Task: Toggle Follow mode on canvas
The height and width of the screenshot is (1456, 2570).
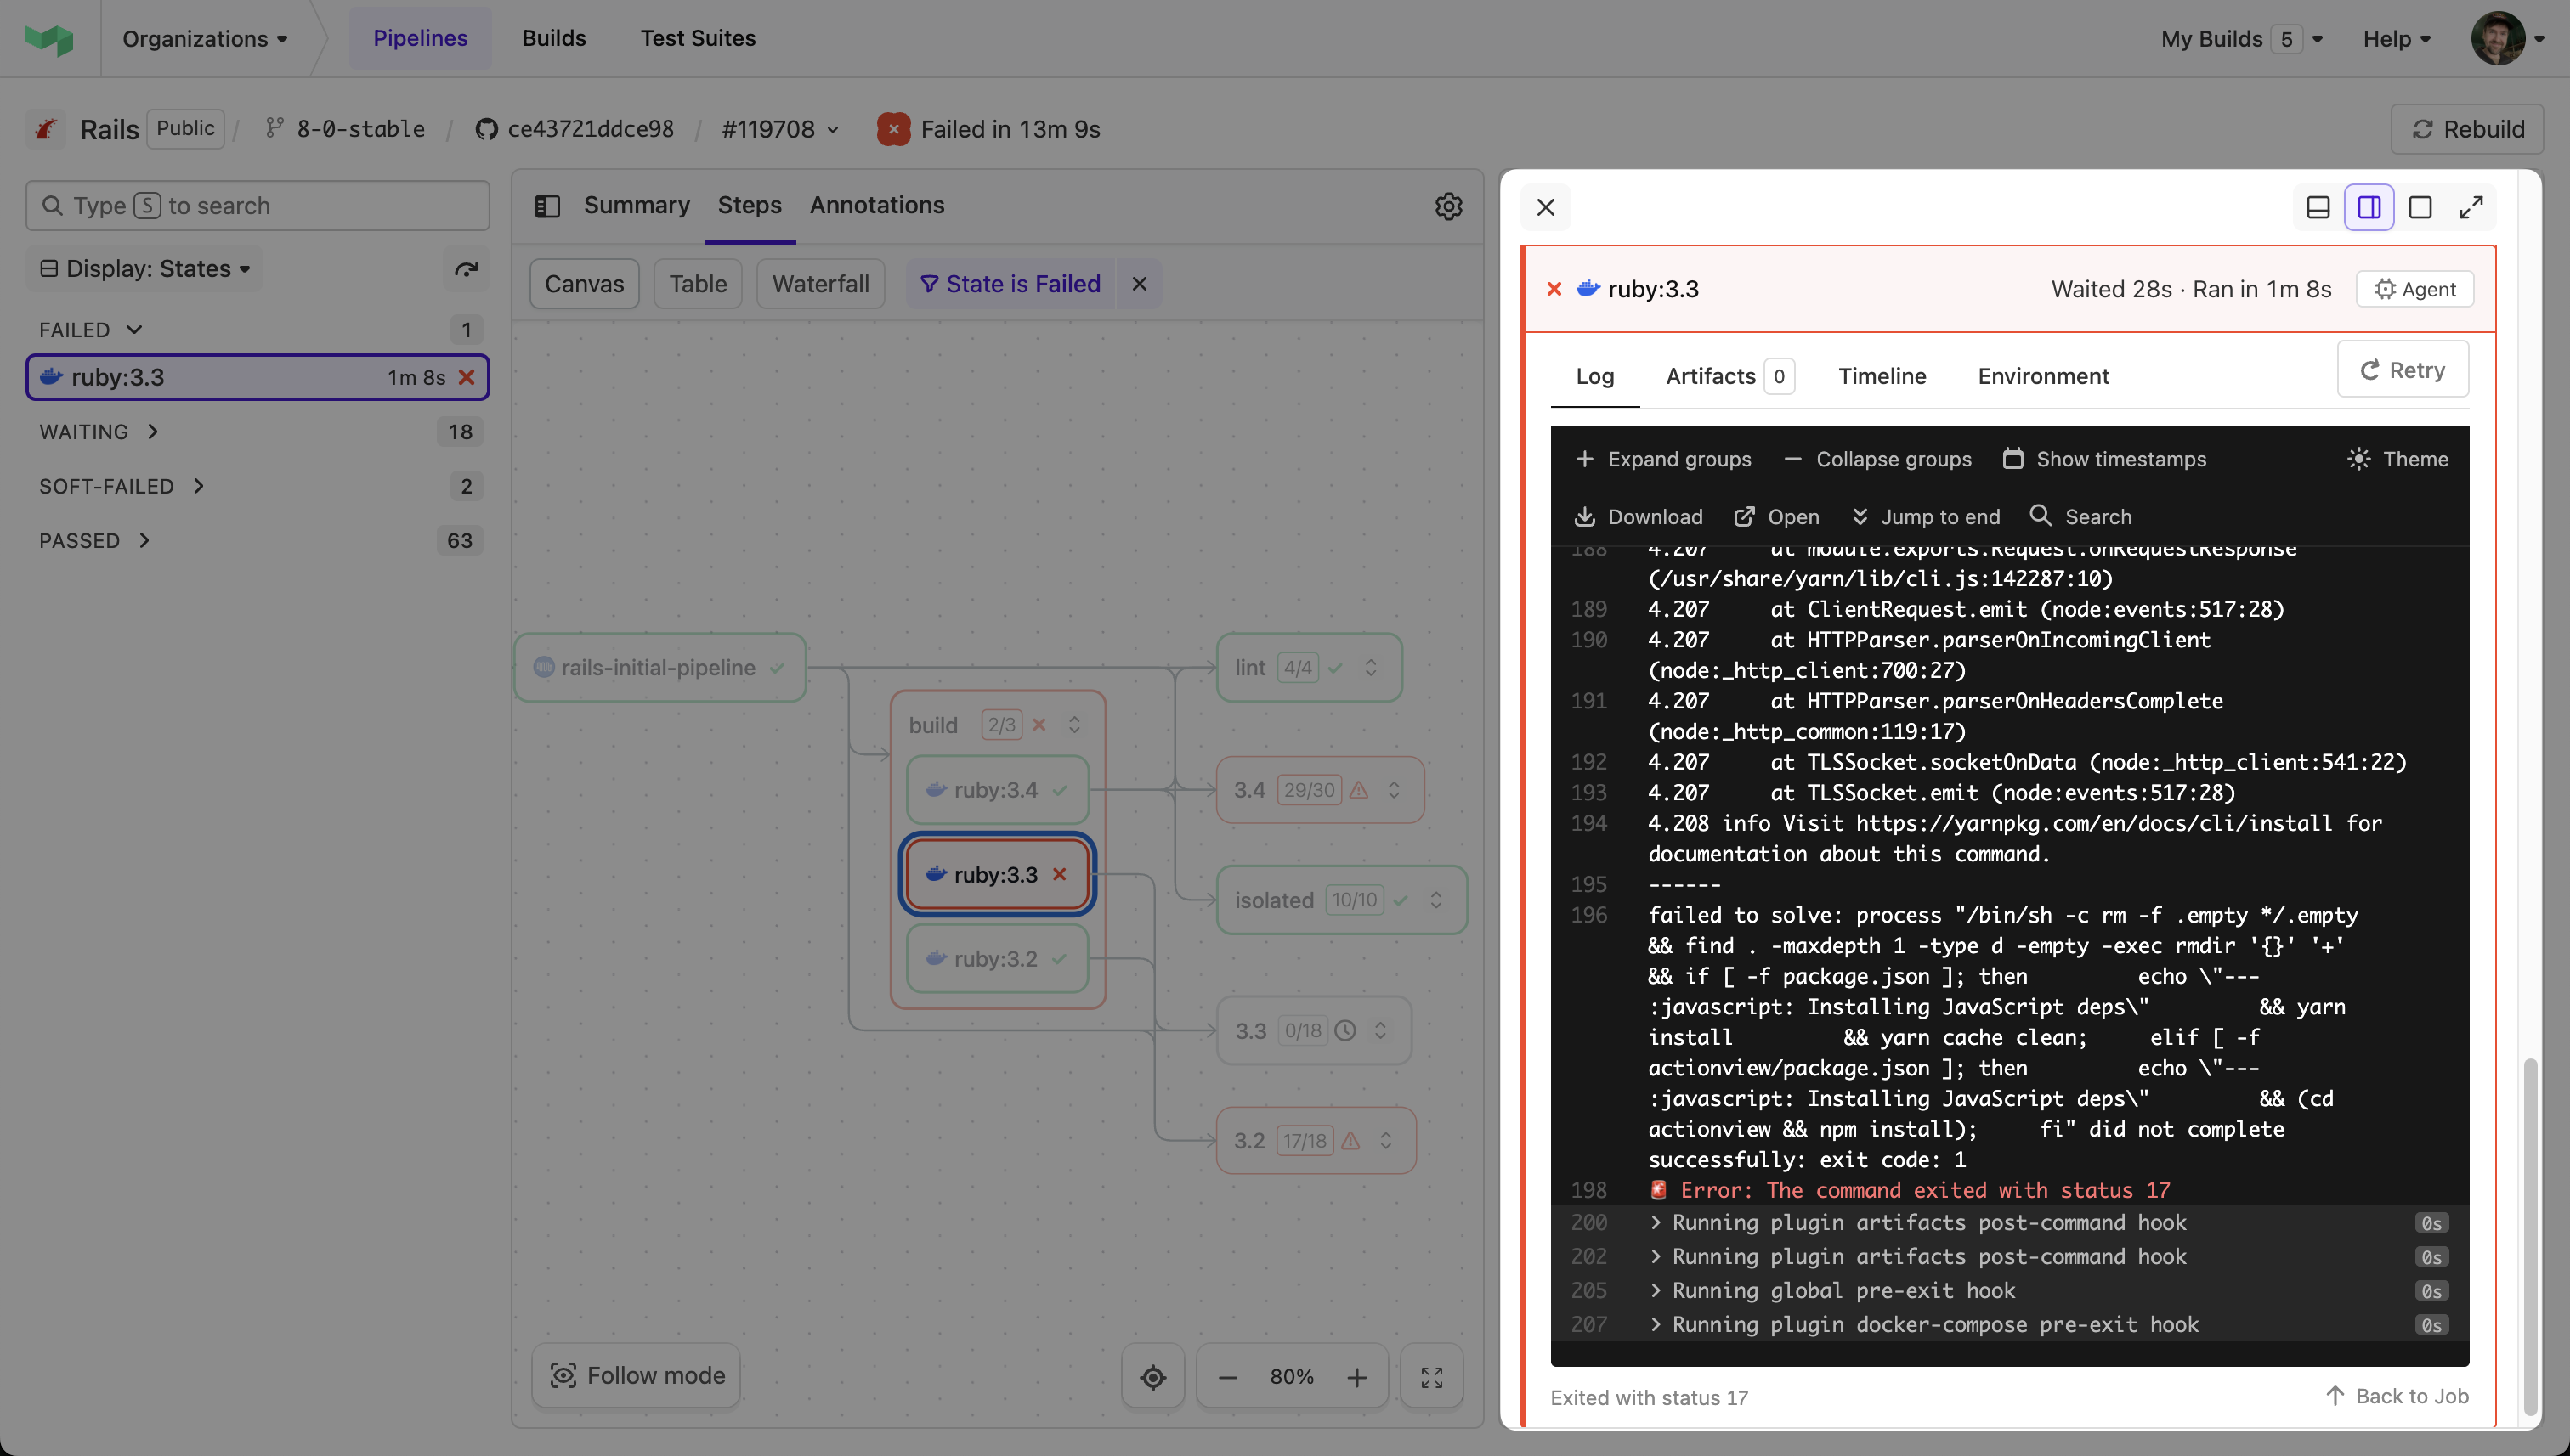Action: point(637,1376)
